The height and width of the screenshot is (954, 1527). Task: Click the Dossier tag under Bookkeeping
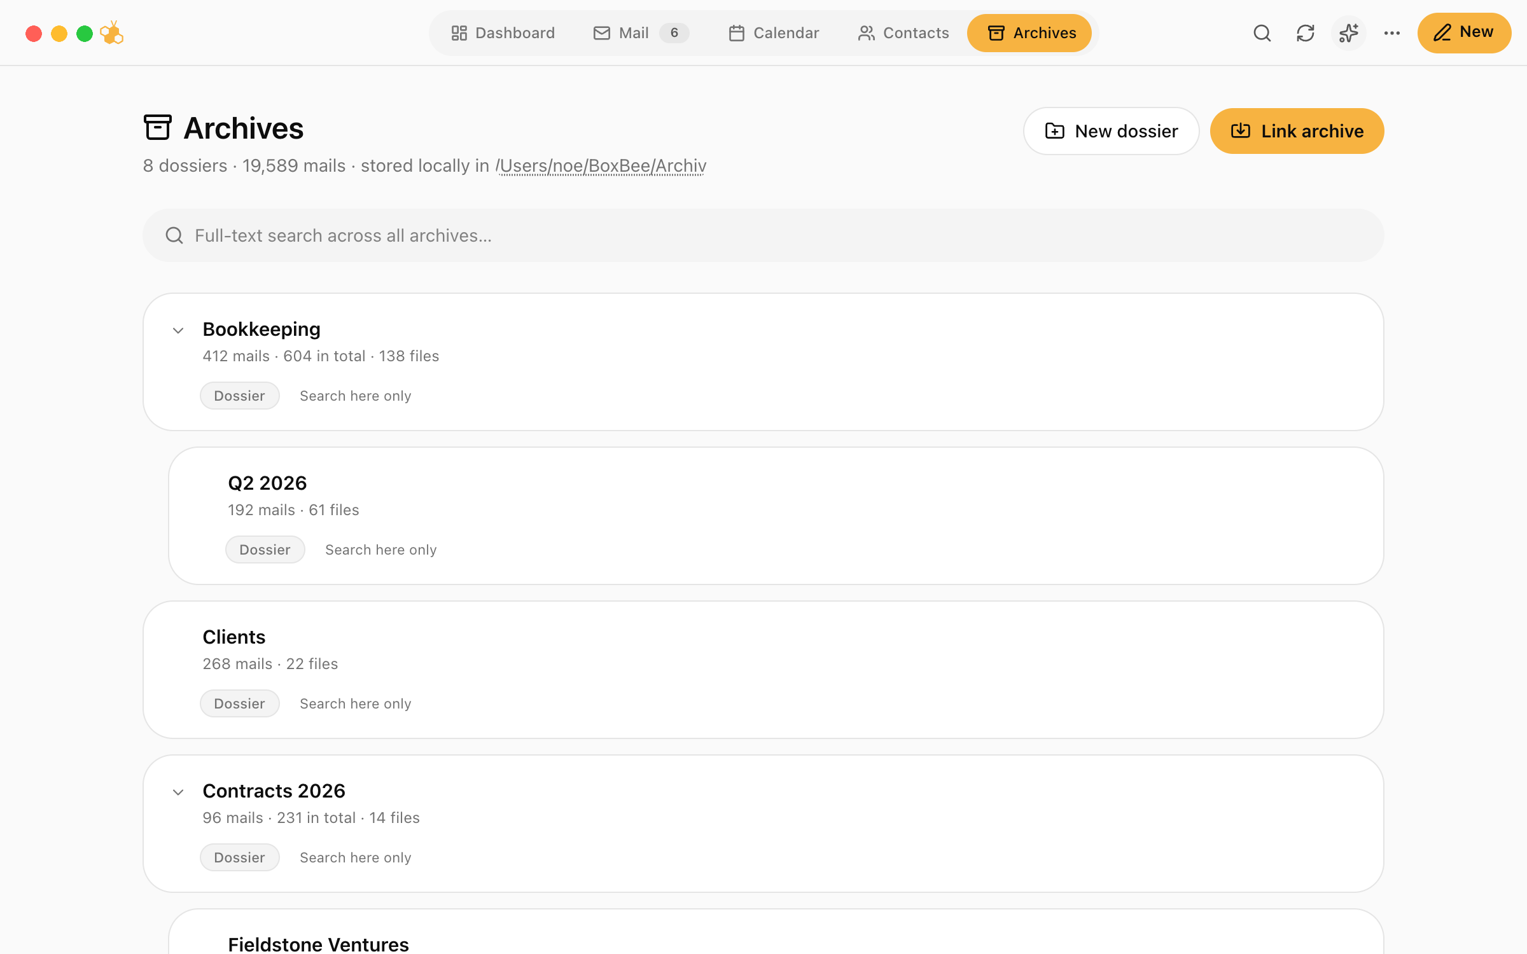pyautogui.click(x=239, y=396)
